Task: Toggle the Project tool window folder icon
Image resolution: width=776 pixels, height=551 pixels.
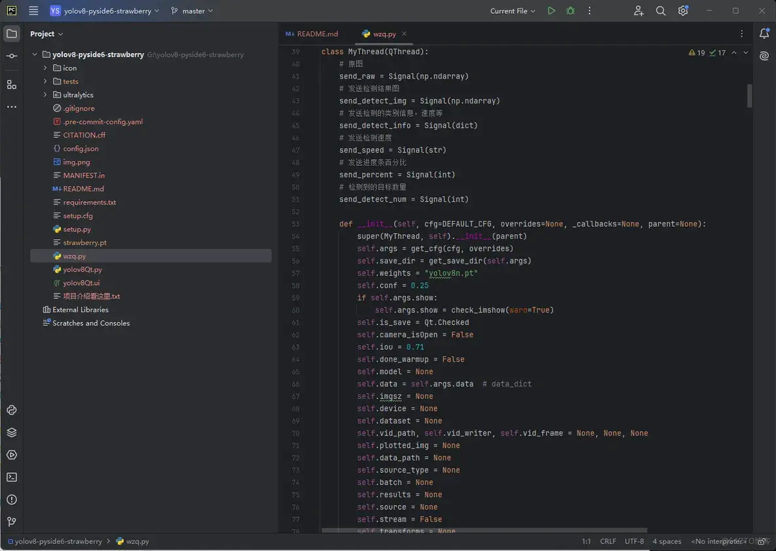Action: (x=12, y=34)
